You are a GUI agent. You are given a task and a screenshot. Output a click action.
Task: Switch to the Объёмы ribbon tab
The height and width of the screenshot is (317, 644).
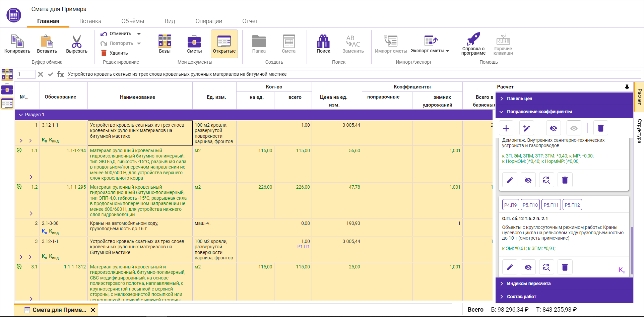tap(133, 21)
